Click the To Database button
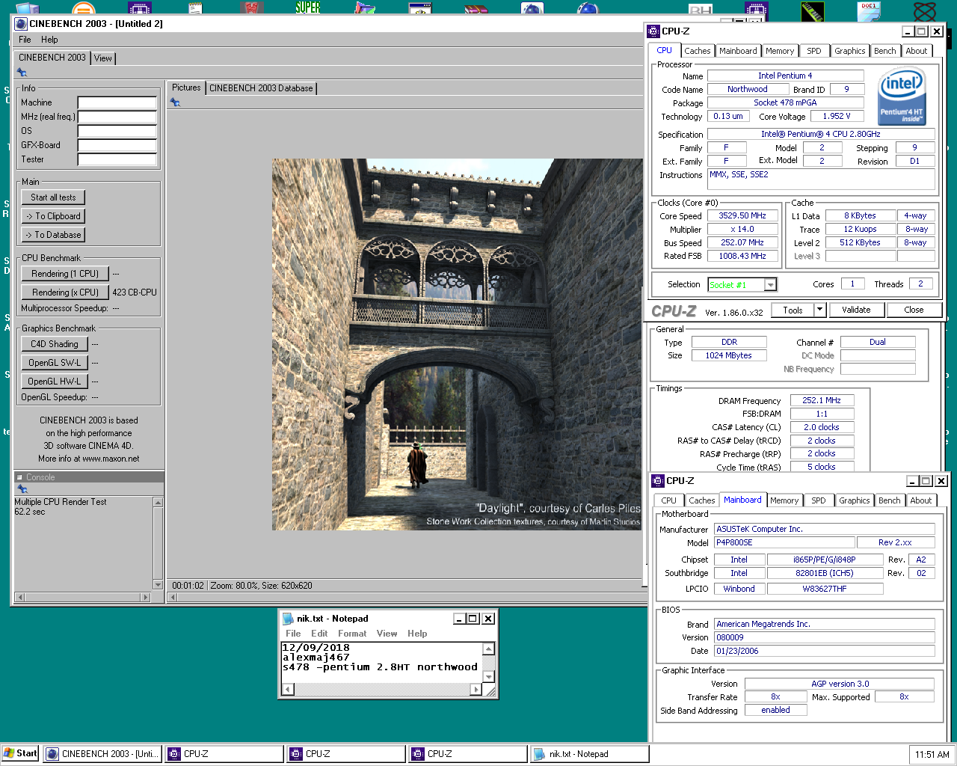Viewport: 957px width, 766px height. (53, 235)
